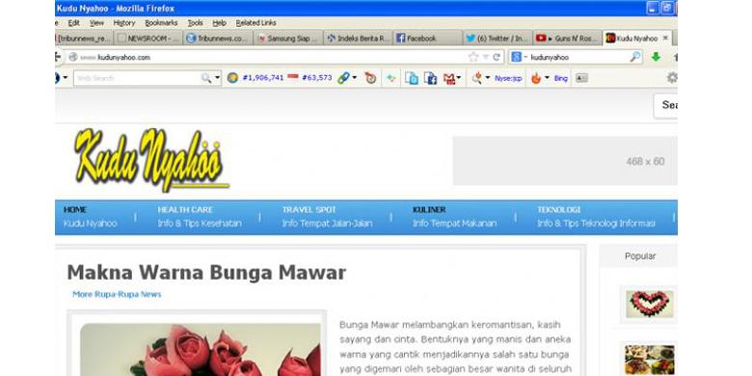Click the Indonesia flag rank icon
752x376 pixels.
(x=293, y=77)
